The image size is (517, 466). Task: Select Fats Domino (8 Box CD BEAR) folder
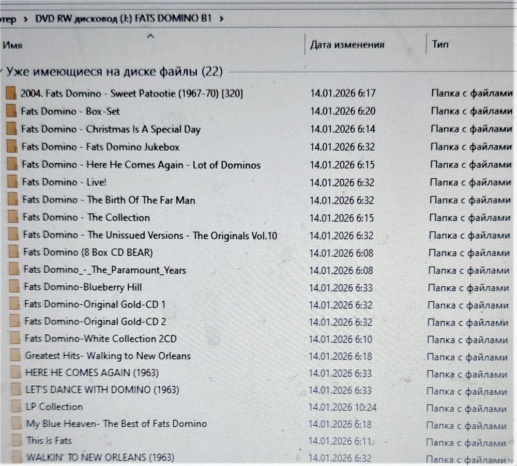point(88,253)
